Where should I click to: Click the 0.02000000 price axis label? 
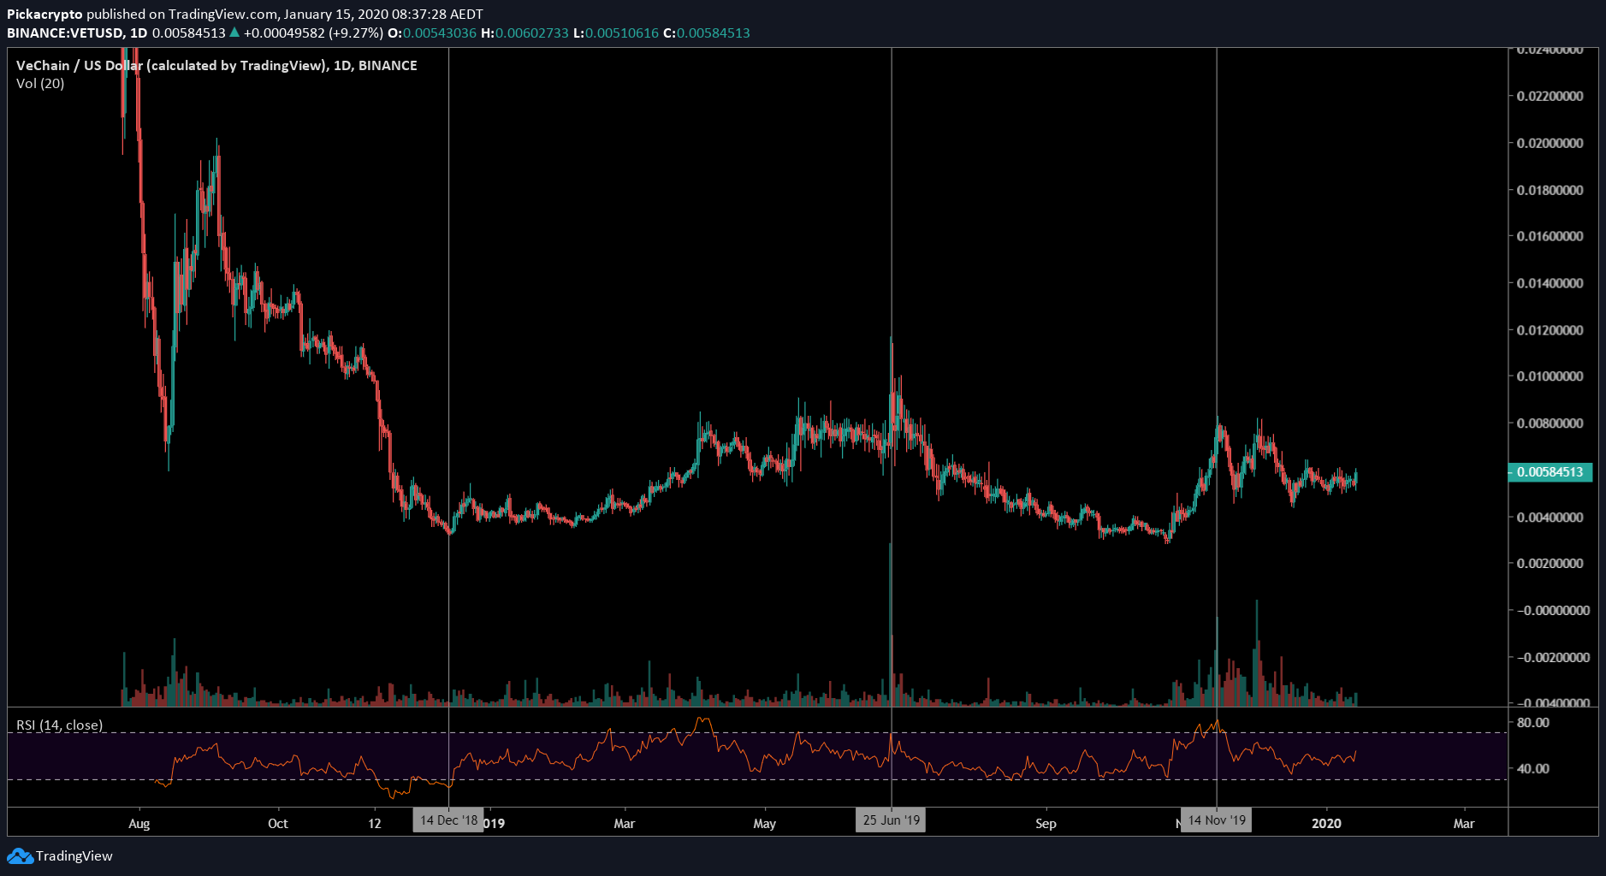click(1550, 143)
